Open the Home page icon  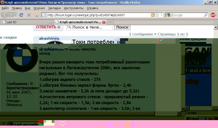(36, 15)
